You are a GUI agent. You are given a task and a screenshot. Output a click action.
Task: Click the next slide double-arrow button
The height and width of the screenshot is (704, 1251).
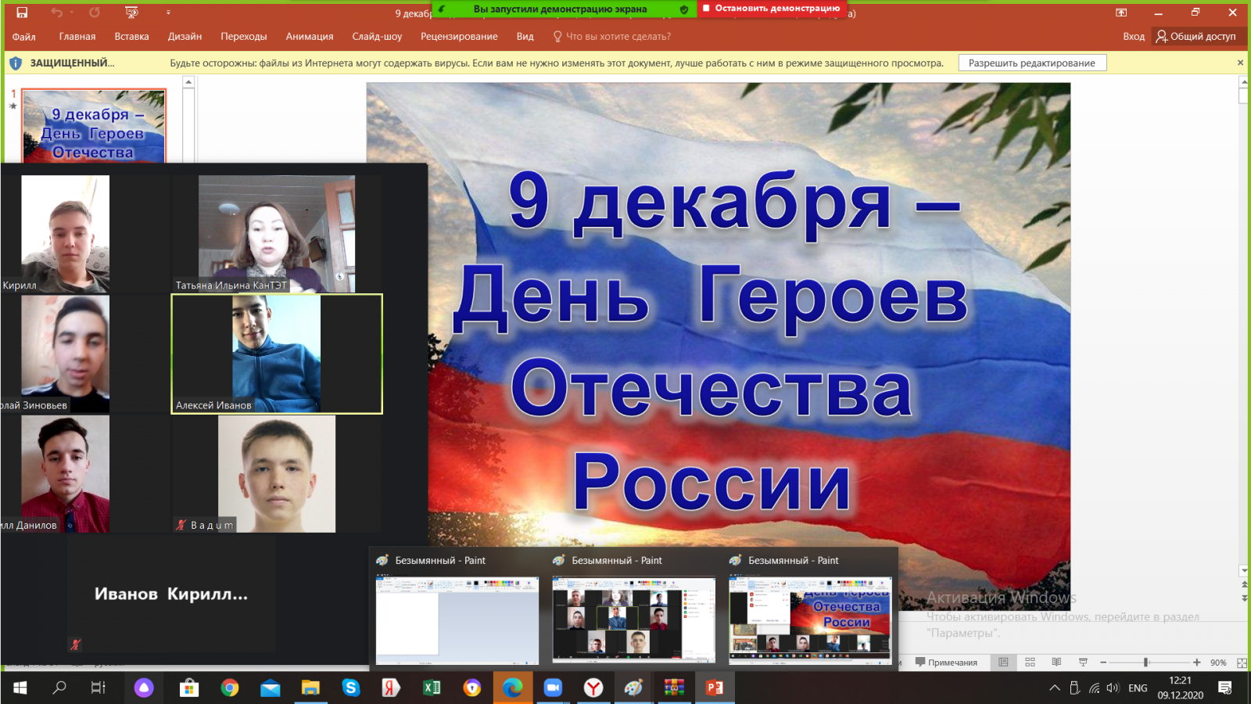[1244, 598]
